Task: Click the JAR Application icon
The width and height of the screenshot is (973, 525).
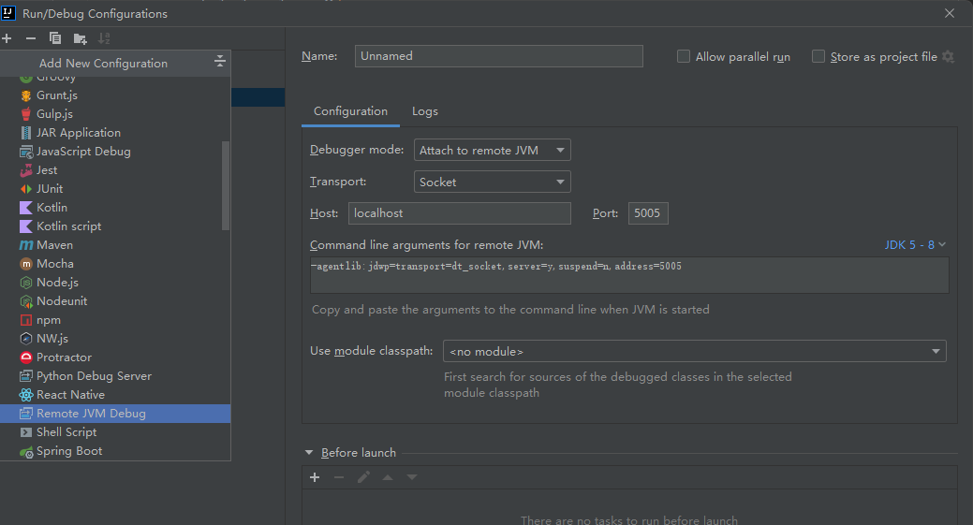Action: 25,133
